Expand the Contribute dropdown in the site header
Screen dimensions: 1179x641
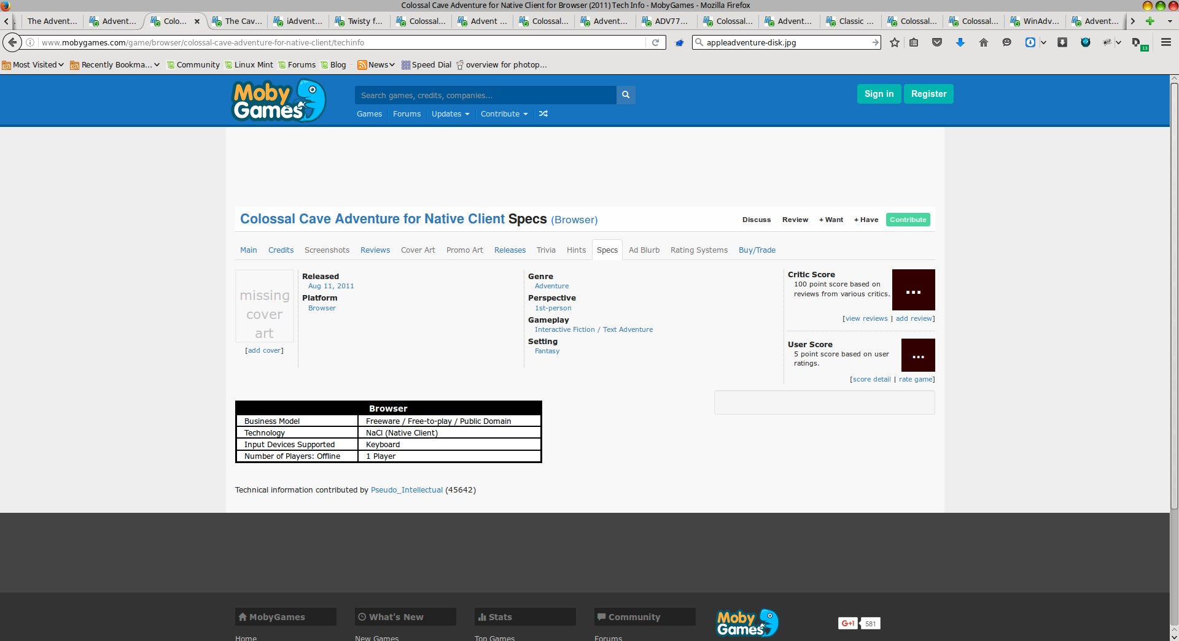click(504, 113)
